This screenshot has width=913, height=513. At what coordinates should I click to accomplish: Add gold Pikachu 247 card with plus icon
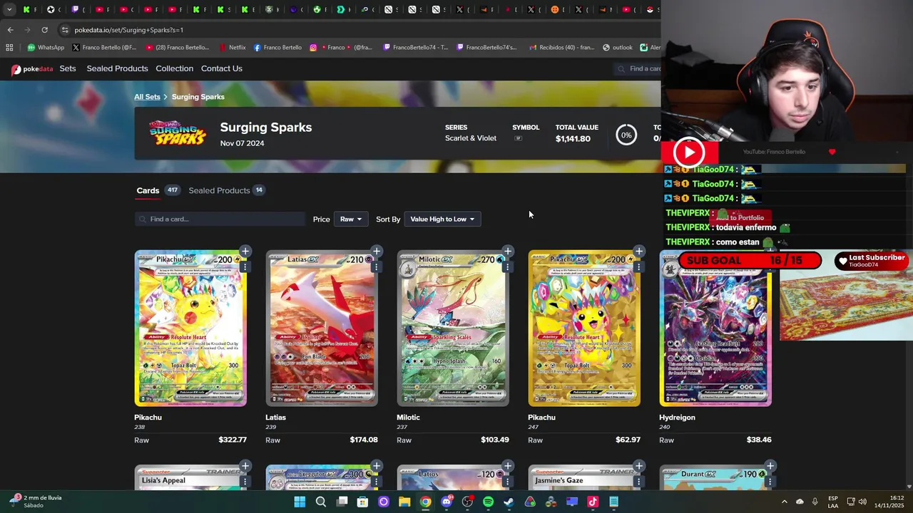coord(639,251)
